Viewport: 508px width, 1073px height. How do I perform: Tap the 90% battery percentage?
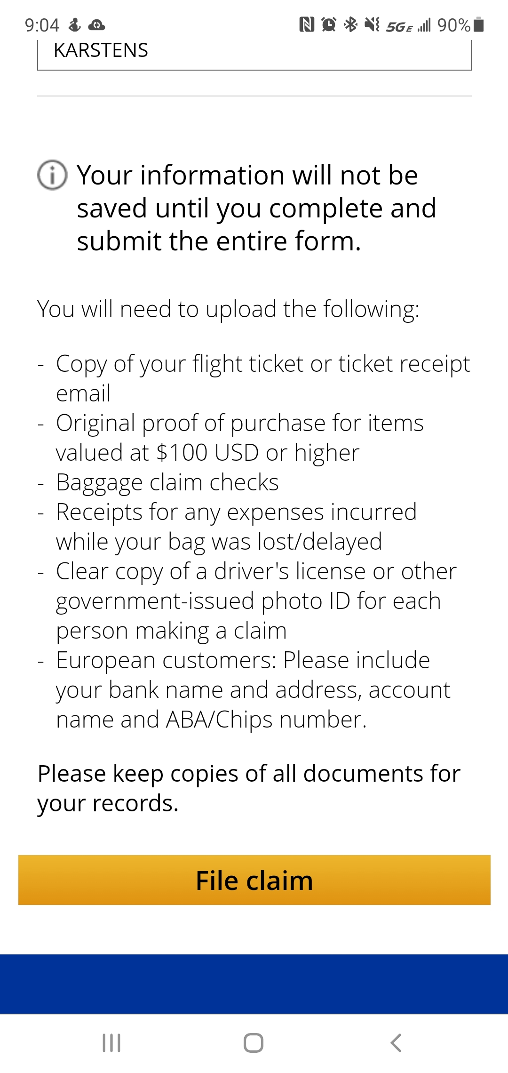click(x=453, y=25)
